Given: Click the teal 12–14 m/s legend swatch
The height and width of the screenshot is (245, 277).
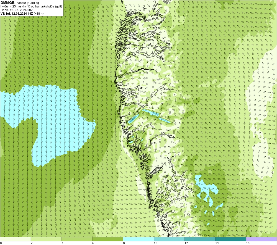Looking at the screenshot, I should click(x=200, y=239).
